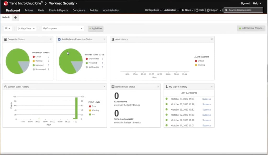The image size is (268, 155).
Task: Click the News bell icon
Action: (x=183, y=10)
